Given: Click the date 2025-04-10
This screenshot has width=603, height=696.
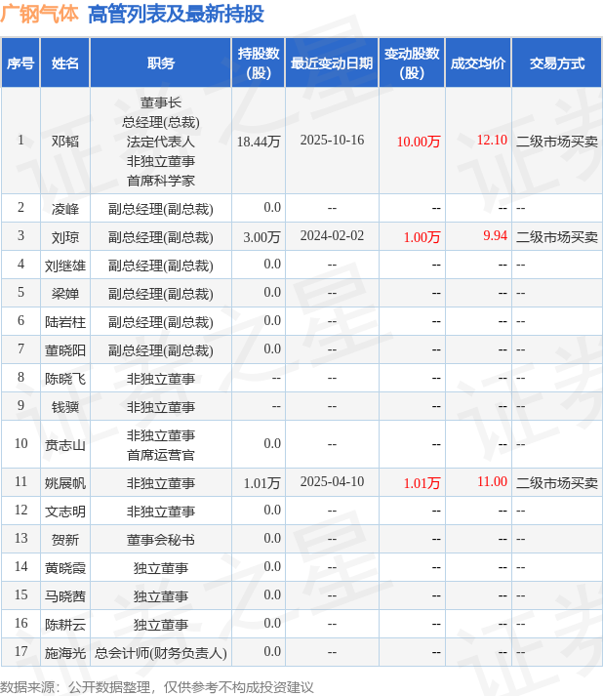Looking at the screenshot, I should [332, 481].
